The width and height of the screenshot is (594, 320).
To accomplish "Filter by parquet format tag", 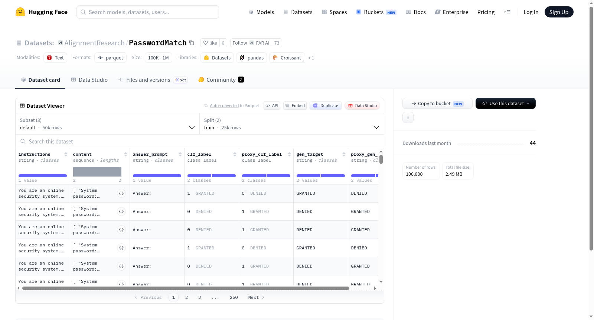I will [x=111, y=58].
